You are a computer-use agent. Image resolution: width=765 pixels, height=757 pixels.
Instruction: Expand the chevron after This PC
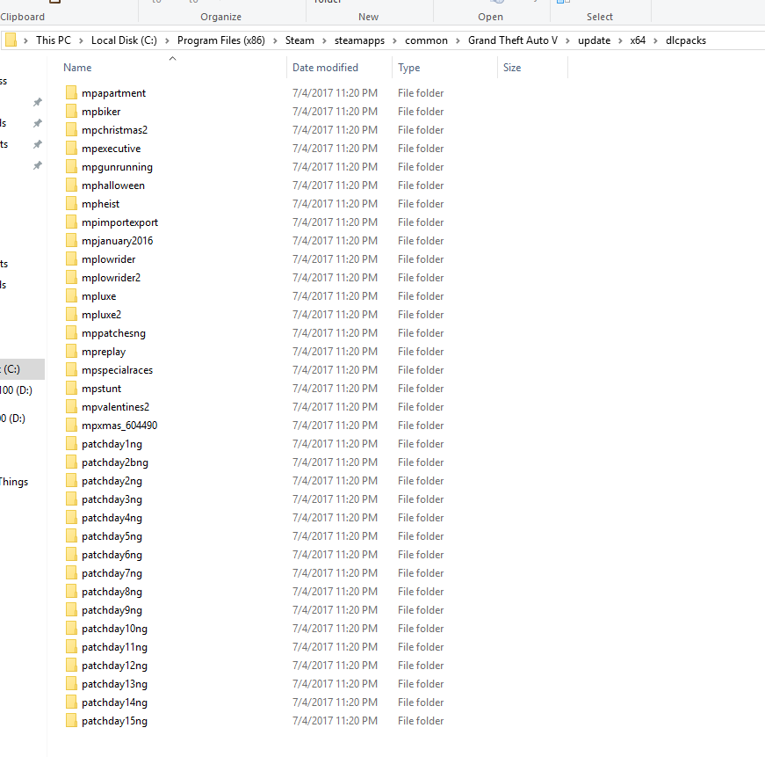81,40
